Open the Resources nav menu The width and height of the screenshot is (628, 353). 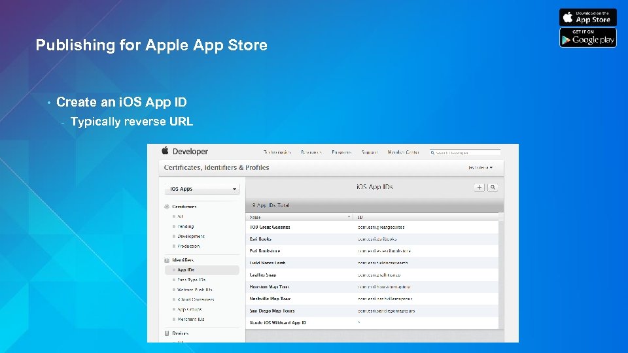click(311, 152)
